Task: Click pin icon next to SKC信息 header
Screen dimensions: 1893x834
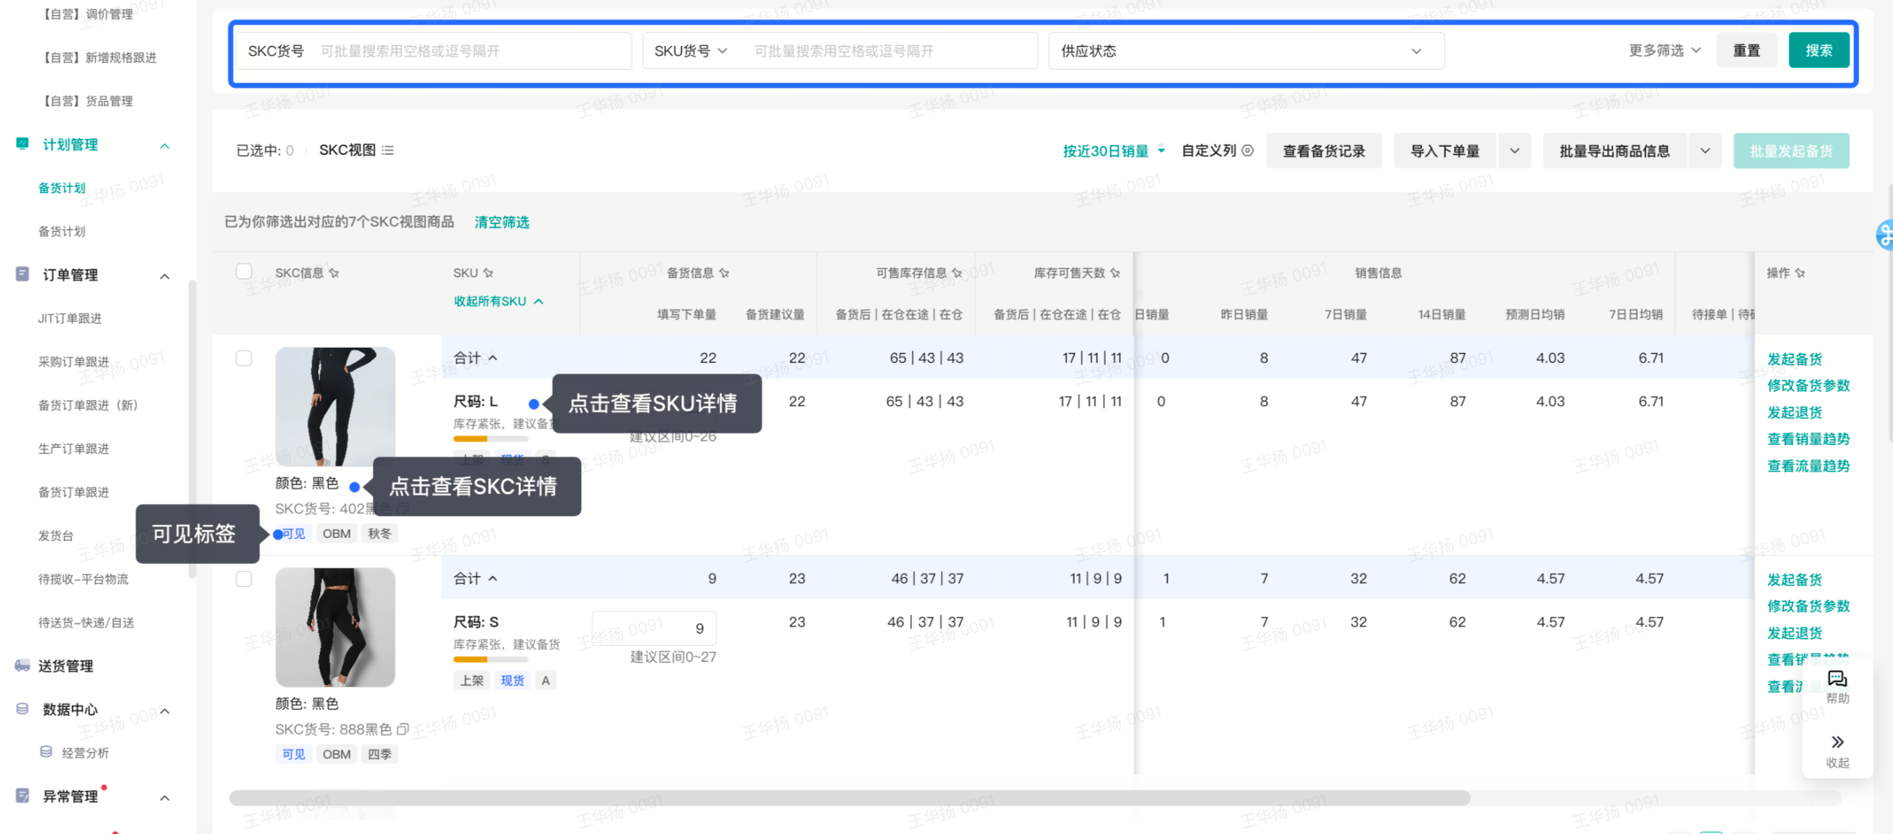Action: [334, 273]
